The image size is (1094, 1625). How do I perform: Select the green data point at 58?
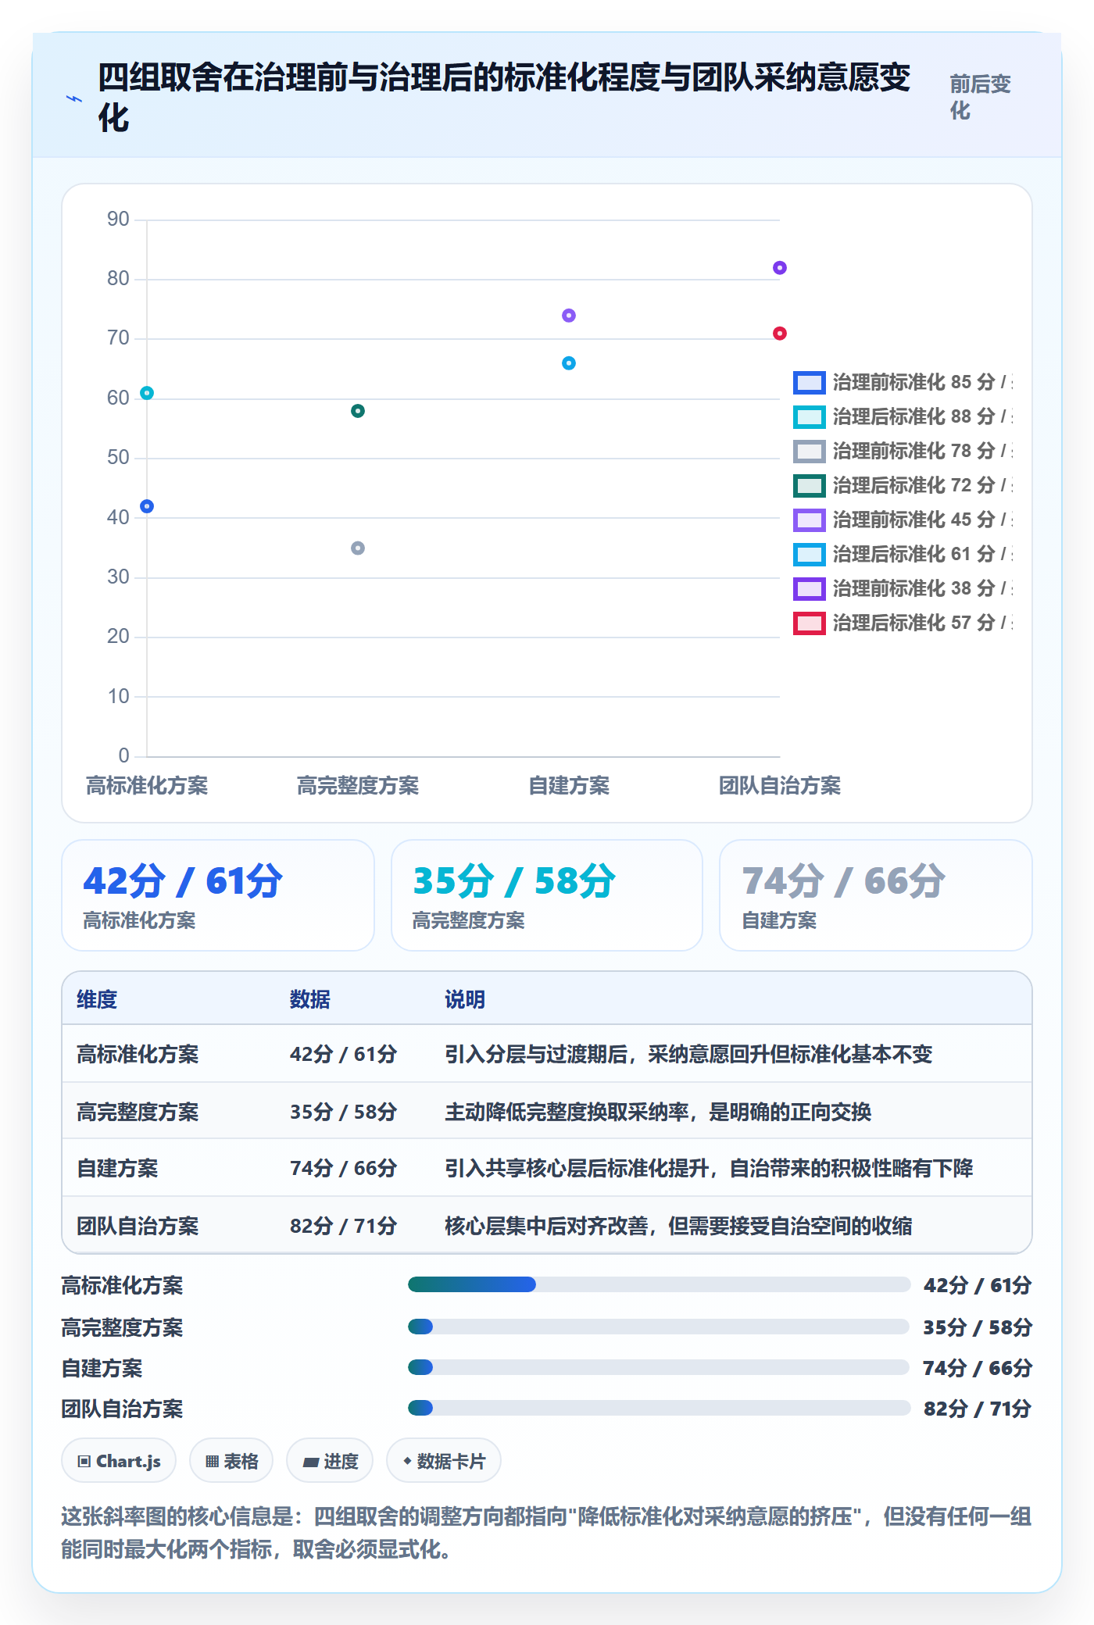(358, 411)
